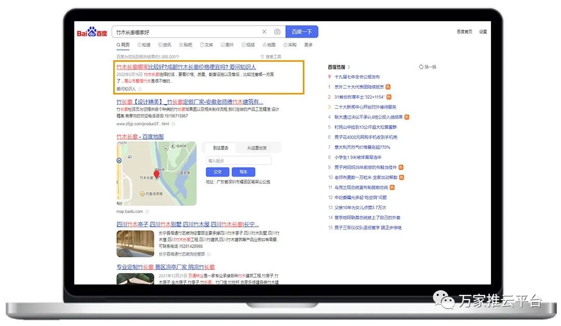
Task: Click the 公交 route button
Action: [218, 172]
